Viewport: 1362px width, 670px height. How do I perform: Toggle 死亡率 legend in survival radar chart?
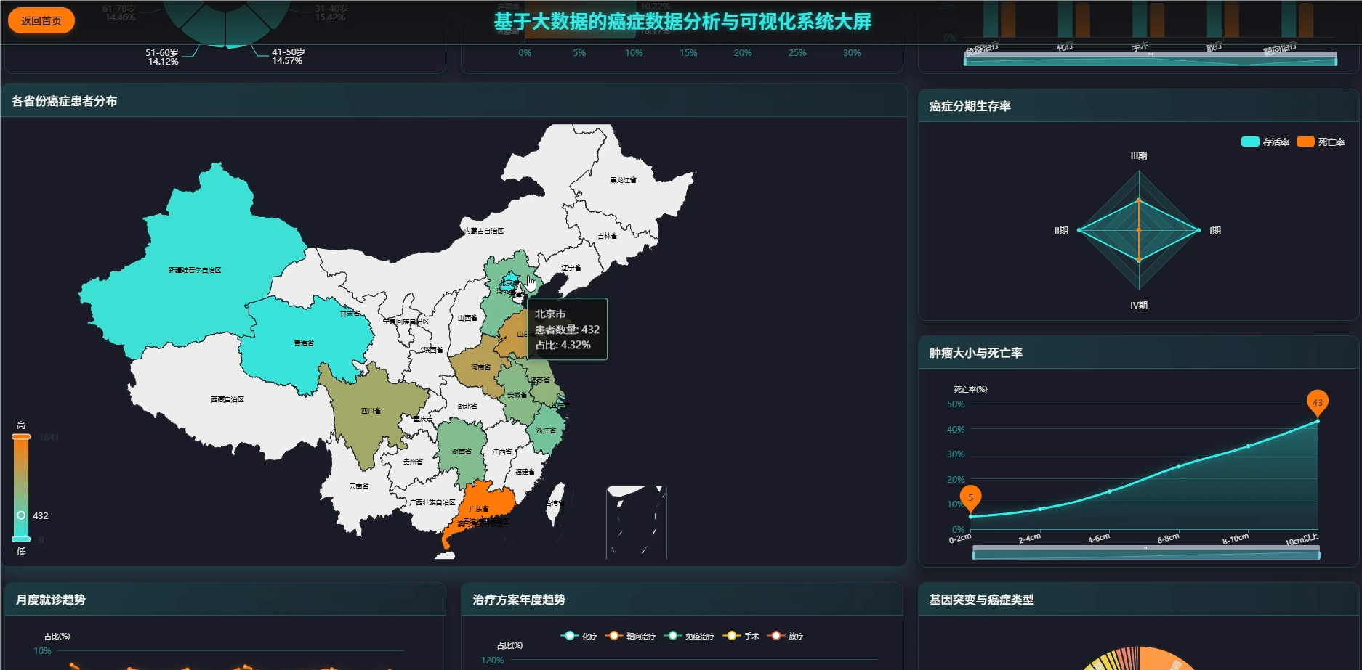click(1321, 142)
